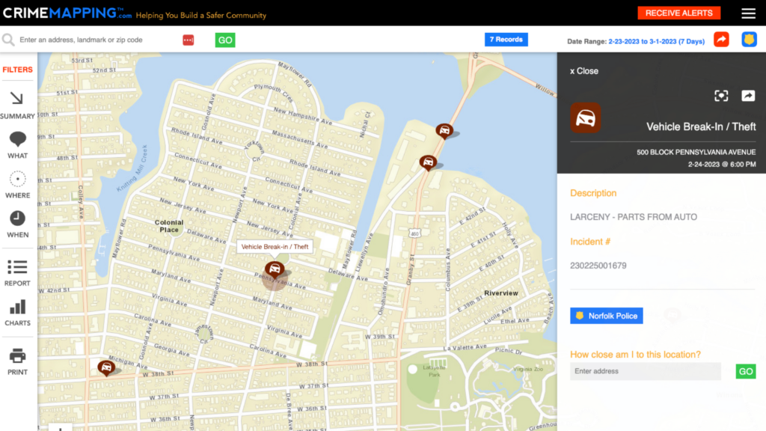Click inside the Enter address field
The width and height of the screenshot is (766, 431).
tap(645, 371)
